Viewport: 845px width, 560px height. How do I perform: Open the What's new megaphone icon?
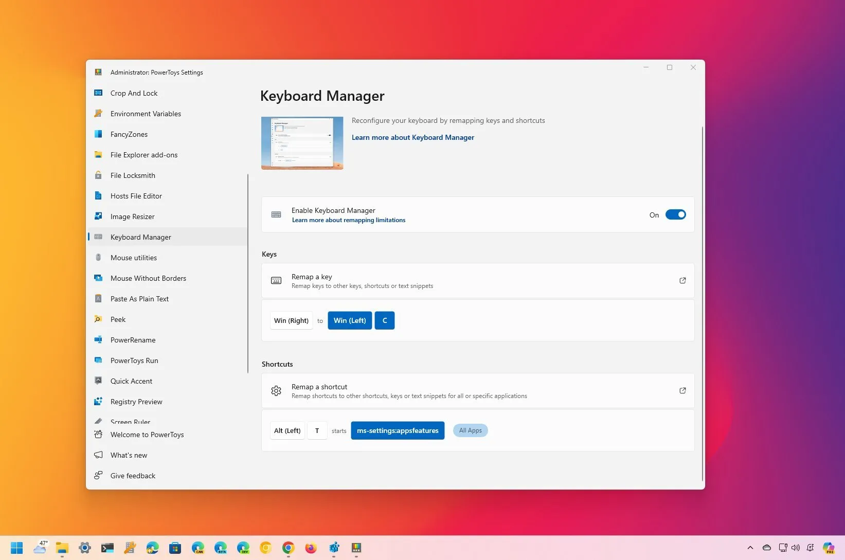point(98,455)
